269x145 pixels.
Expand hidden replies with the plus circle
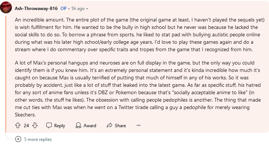pyautogui.click(x=18, y=139)
